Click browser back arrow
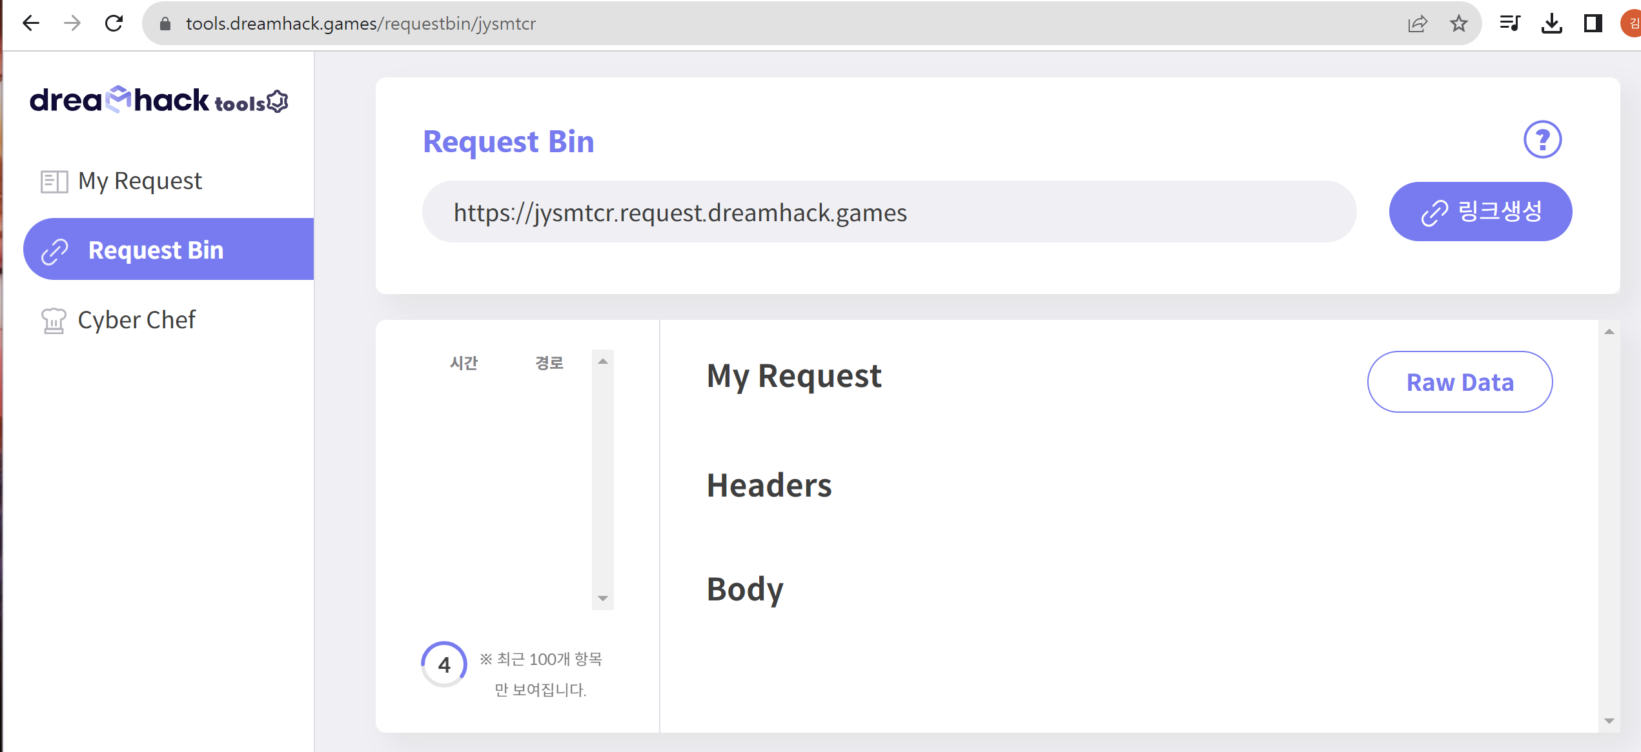 pyautogui.click(x=31, y=24)
